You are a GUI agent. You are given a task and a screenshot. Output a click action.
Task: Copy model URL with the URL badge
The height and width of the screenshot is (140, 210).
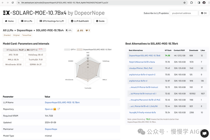pyautogui.click(x=69, y=31)
